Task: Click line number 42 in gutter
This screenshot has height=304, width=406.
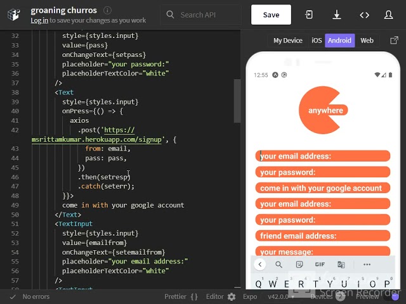Action: pyautogui.click(x=15, y=130)
